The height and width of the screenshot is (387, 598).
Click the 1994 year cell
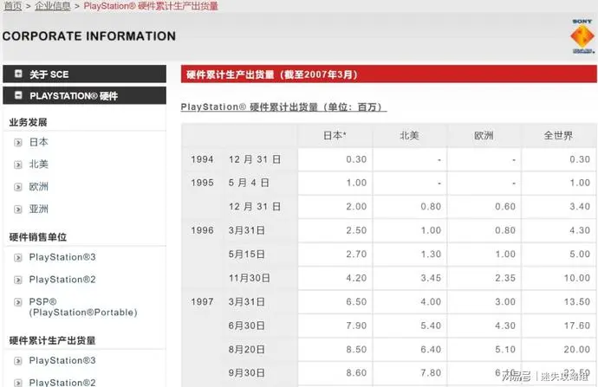[202, 159]
